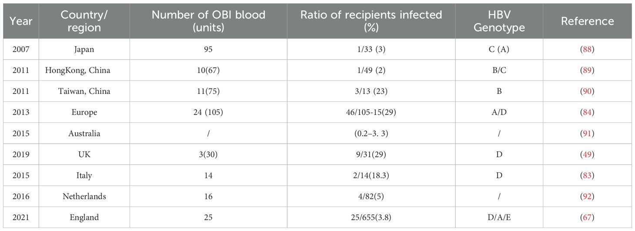This screenshot has width=635, height=231.
Task: Click reference 49 in UK row
Action: [x=587, y=154]
